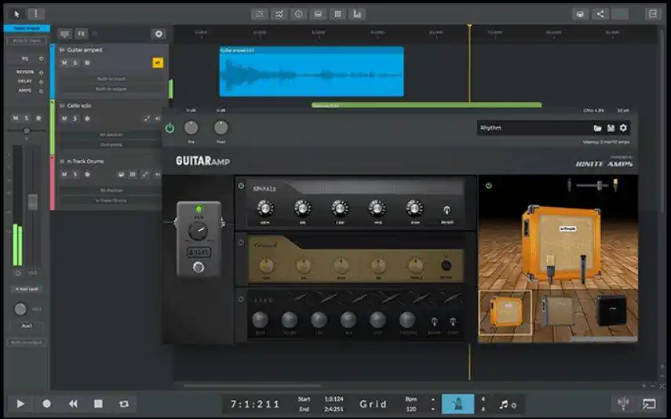Open the Built-in input dropdown on Guitar amped
Image resolution: width=671 pixels, height=419 pixels.
(x=111, y=78)
